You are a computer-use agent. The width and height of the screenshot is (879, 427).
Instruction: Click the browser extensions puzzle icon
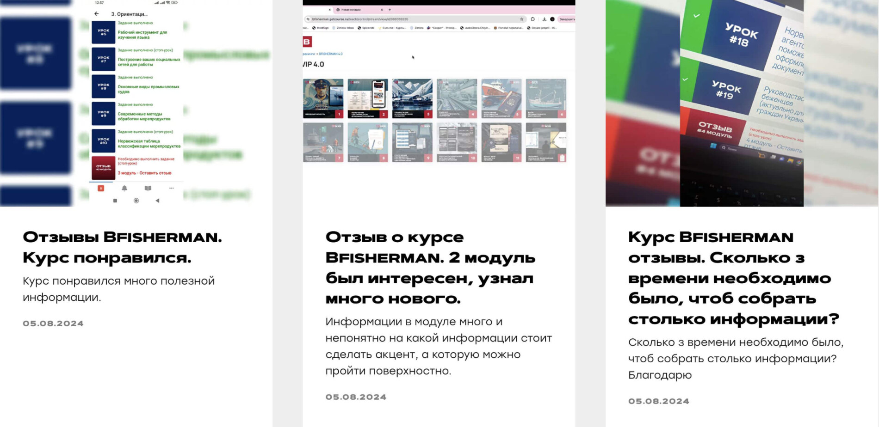pyautogui.click(x=533, y=19)
